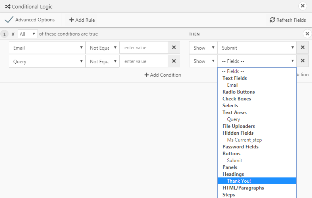Viewport: 312px width, 198px height.
Task: Open the Show action dropdown for Submit
Action: pyautogui.click(x=203, y=48)
